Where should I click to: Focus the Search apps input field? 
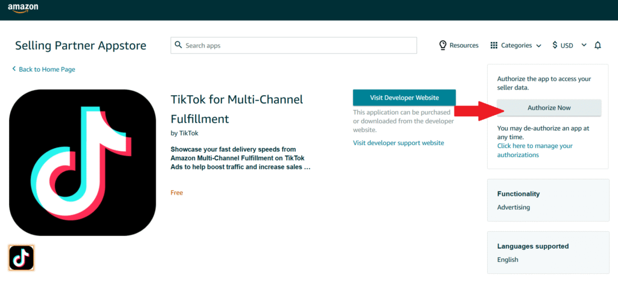tap(296, 45)
